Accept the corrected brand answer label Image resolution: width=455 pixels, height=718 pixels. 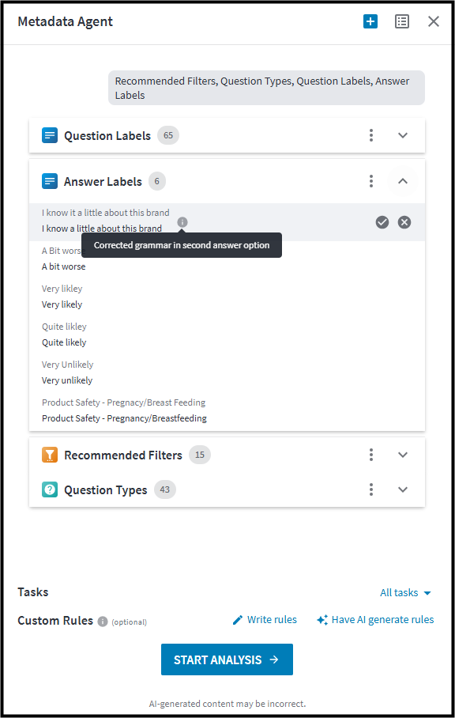[x=382, y=222]
